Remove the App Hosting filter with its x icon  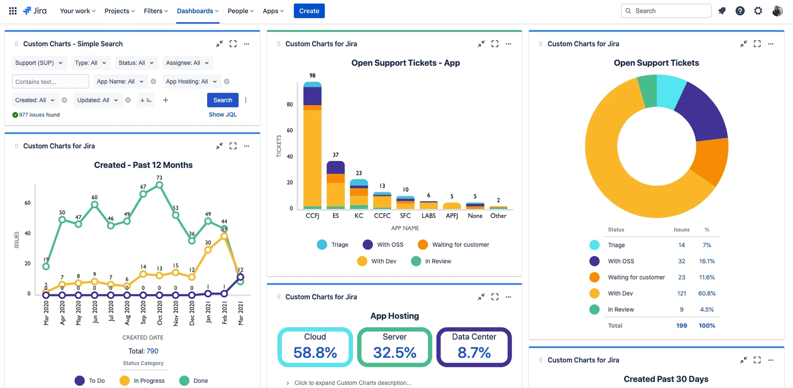point(227,81)
